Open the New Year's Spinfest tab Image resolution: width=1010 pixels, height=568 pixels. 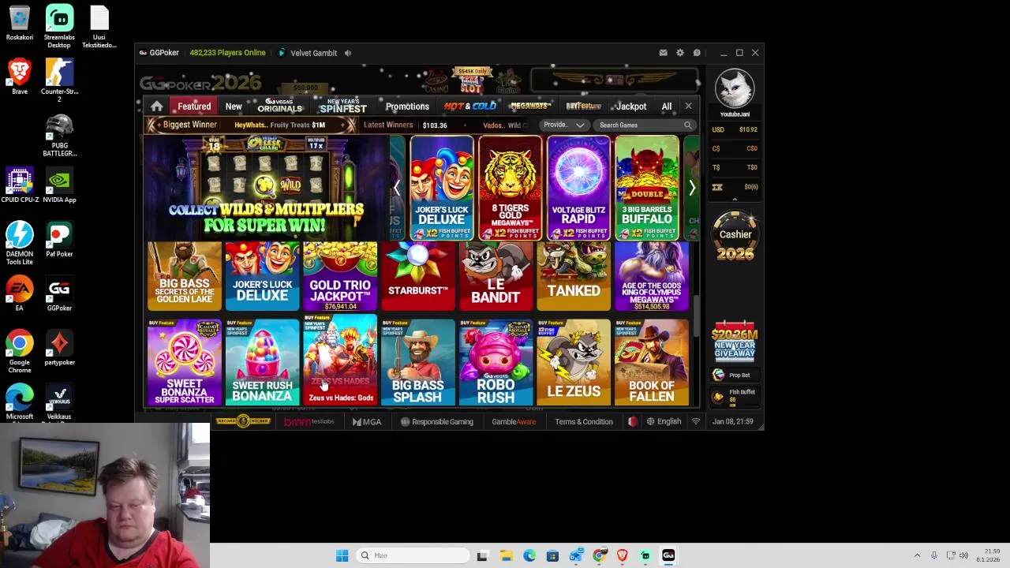pos(343,106)
